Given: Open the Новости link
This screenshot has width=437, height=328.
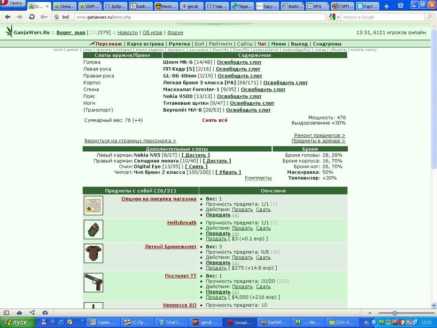Looking at the screenshot, I should point(127,32).
